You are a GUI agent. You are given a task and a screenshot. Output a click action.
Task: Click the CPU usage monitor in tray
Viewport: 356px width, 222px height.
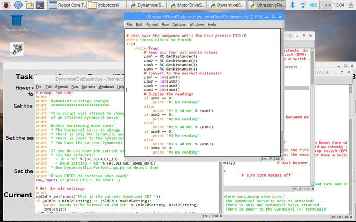[x=327, y=5]
